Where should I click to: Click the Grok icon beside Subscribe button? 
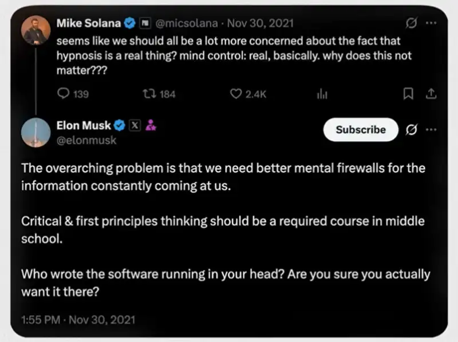[x=410, y=130]
